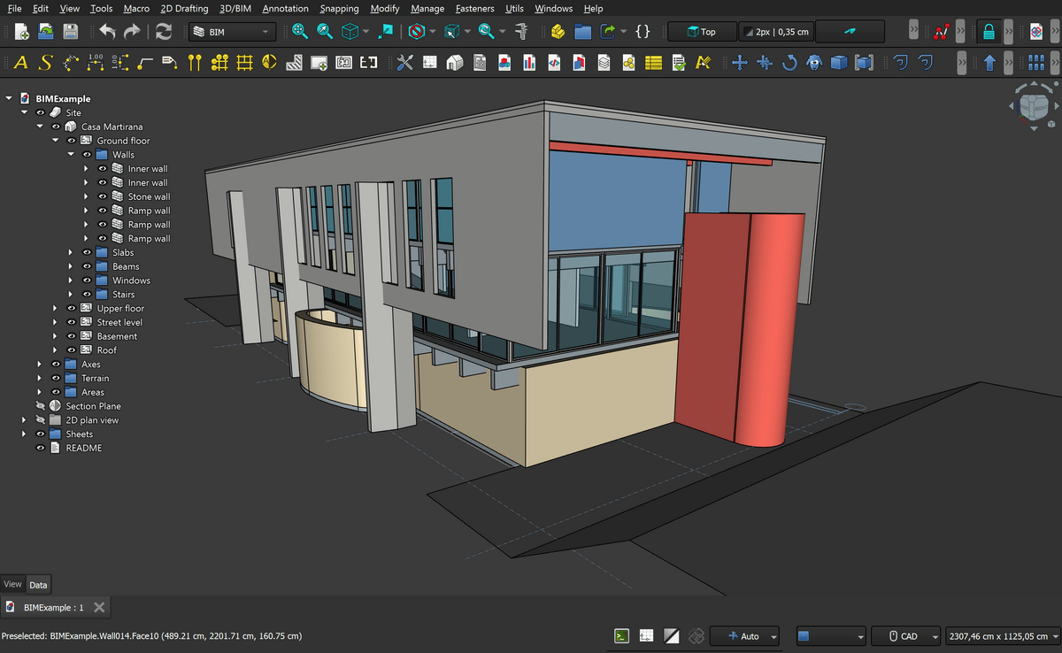The width and height of the screenshot is (1062, 653).
Task: Hide the Walls group via its eye toggle
Action: click(86, 154)
